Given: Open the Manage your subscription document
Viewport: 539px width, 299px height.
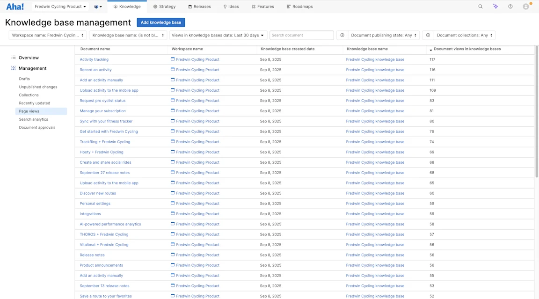Looking at the screenshot, I should pos(102,111).
